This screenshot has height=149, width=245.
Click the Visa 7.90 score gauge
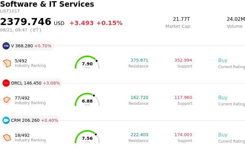point(87,62)
